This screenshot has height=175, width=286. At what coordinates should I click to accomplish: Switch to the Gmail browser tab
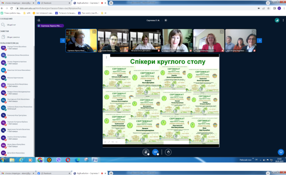pyautogui.click(x=18, y=3)
